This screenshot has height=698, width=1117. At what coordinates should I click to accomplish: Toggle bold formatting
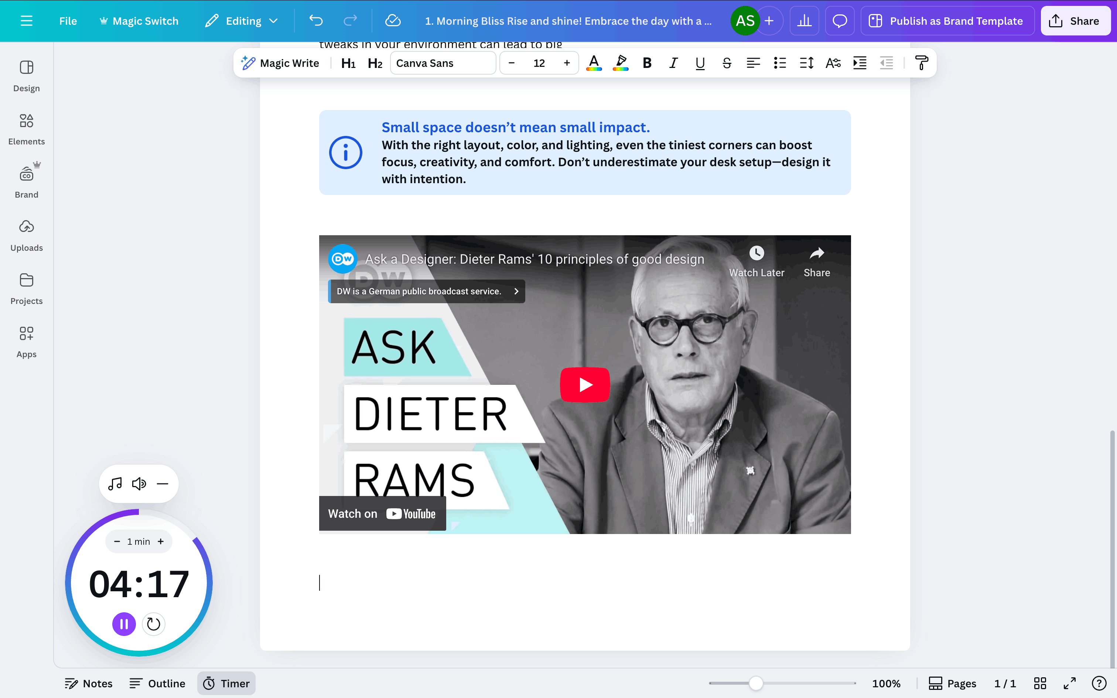tap(647, 63)
